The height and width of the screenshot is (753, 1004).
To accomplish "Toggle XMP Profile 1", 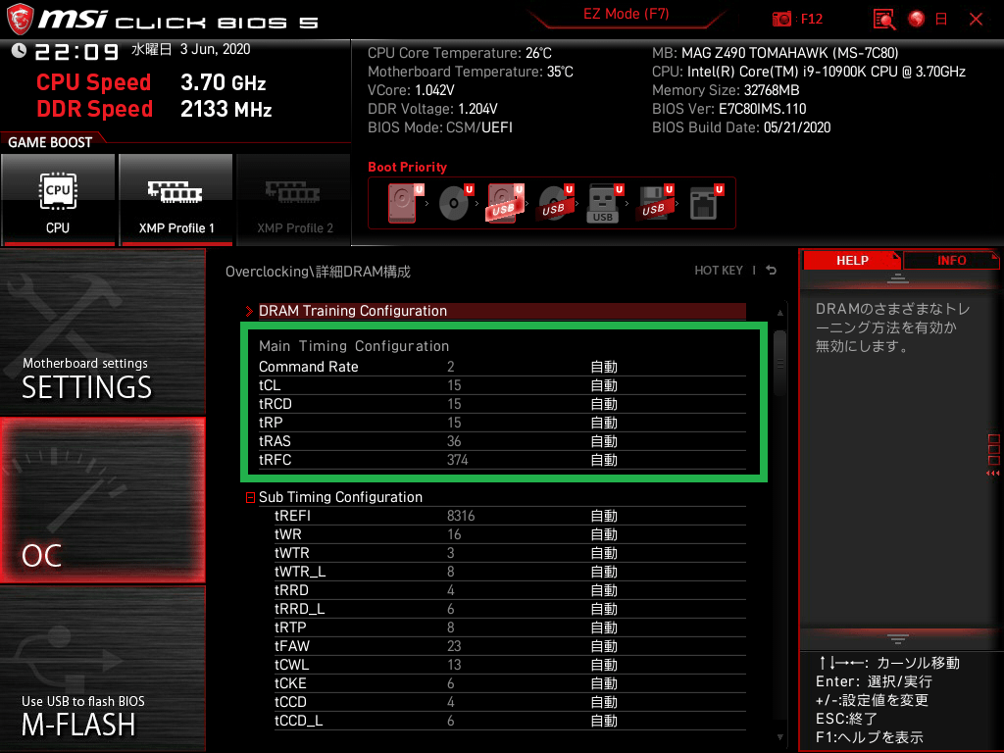I will pos(176,199).
